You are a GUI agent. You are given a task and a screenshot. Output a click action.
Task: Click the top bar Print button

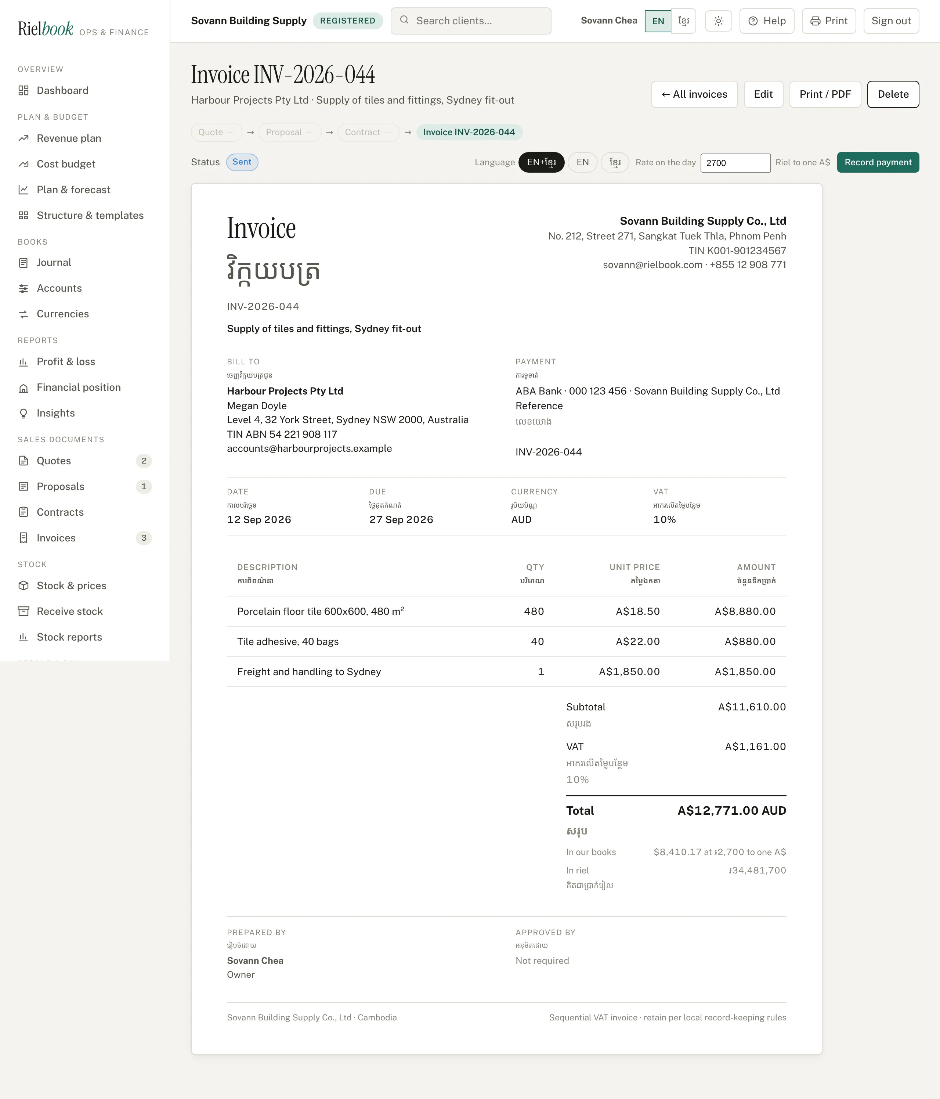(x=829, y=21)
